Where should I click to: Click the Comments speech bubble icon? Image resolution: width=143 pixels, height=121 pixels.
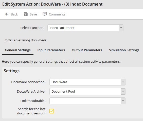(x=45, y=14)
